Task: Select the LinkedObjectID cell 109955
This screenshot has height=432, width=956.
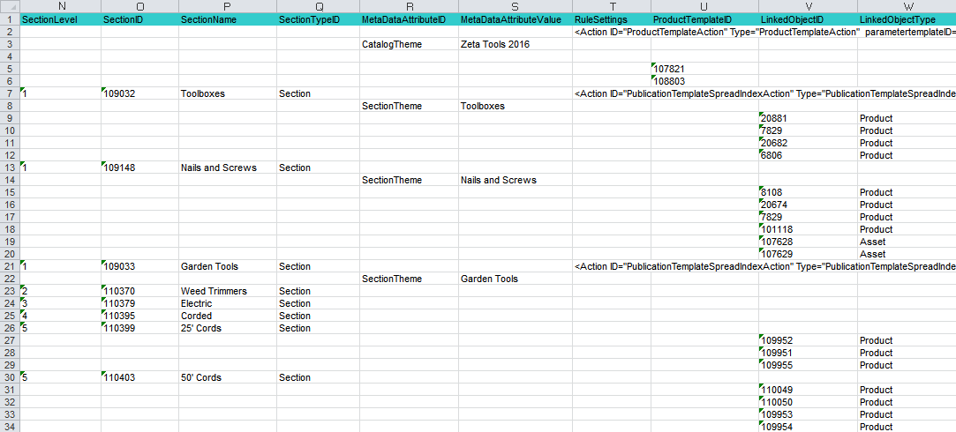Action: [x=808, y=365]
